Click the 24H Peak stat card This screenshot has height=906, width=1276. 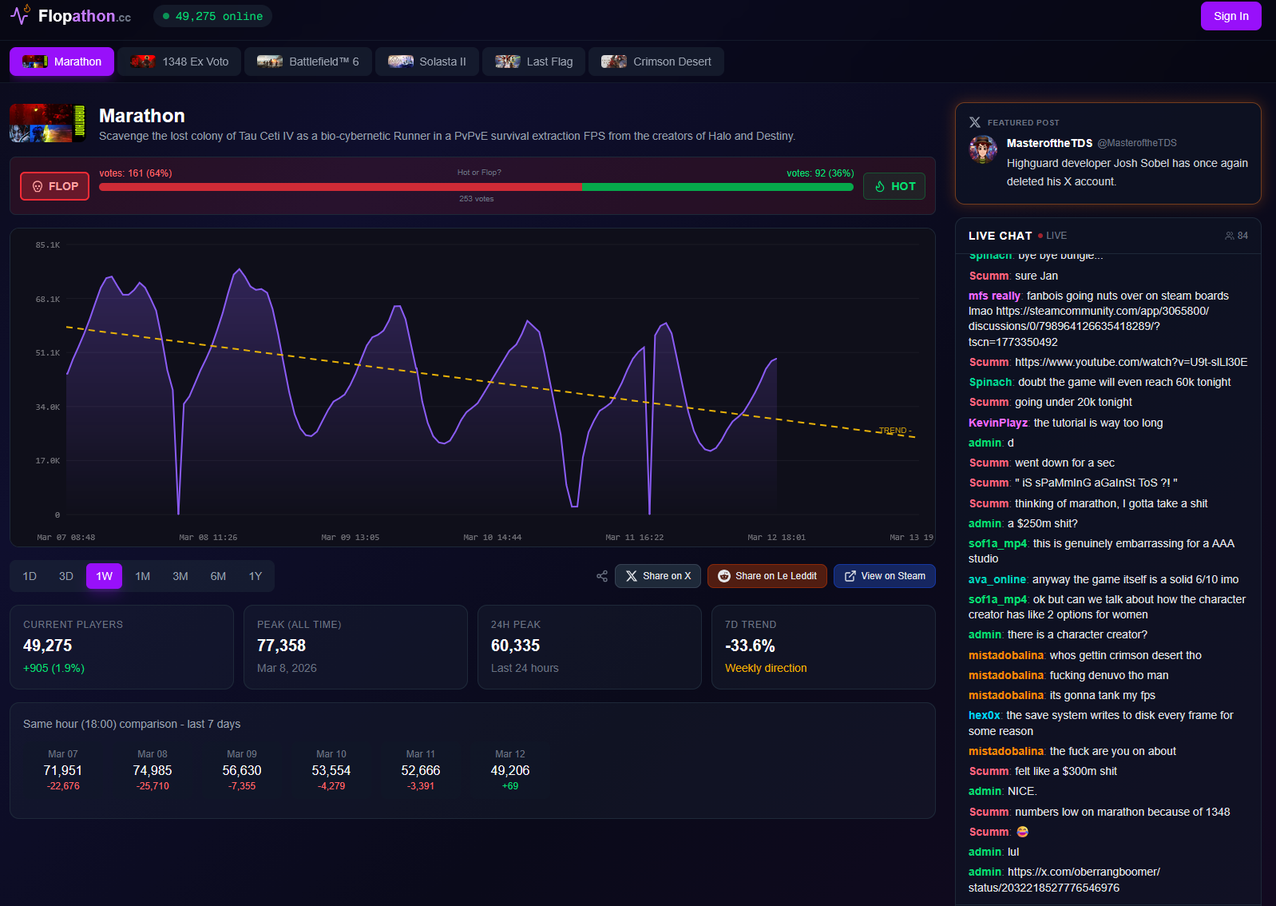pyautogui.click(x=589, y=647)
